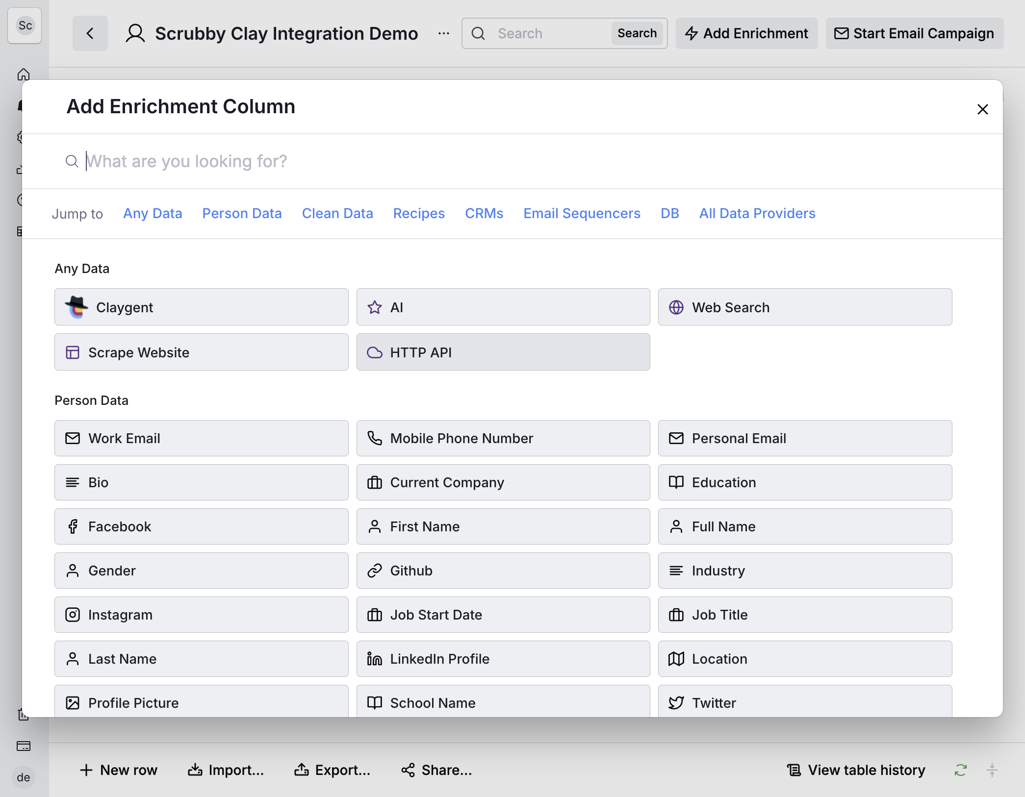The image size is (1025, 797).
Task: Jump to the Any Data section
Action: (x=153, y=213)
